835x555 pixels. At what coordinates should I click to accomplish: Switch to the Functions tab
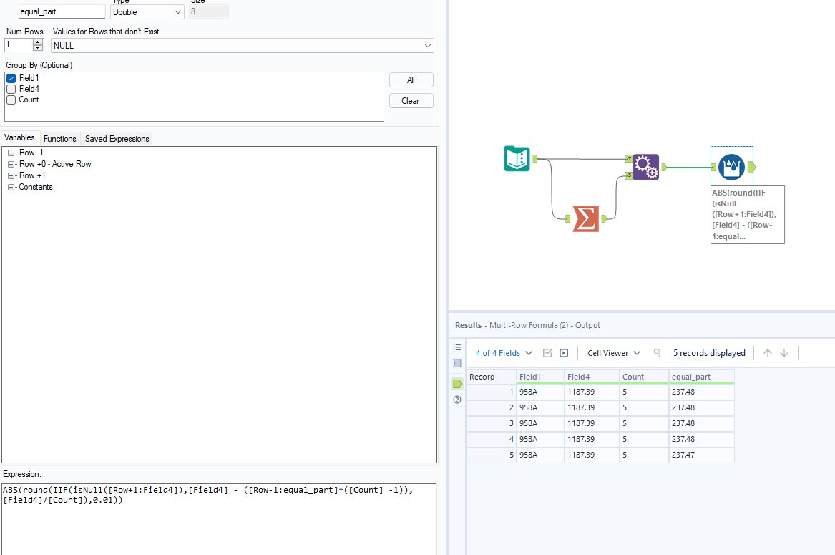pyautogui.click(x=60, y=138)
